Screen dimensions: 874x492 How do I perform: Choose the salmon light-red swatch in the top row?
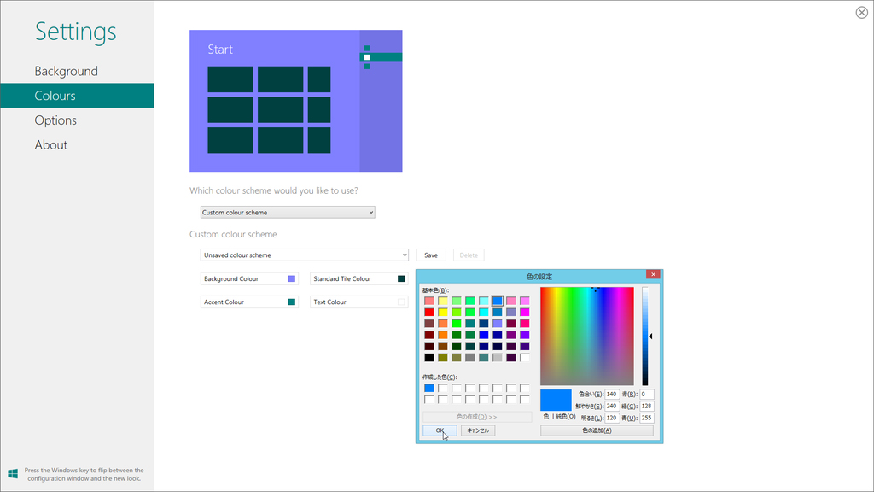point(428,301)
